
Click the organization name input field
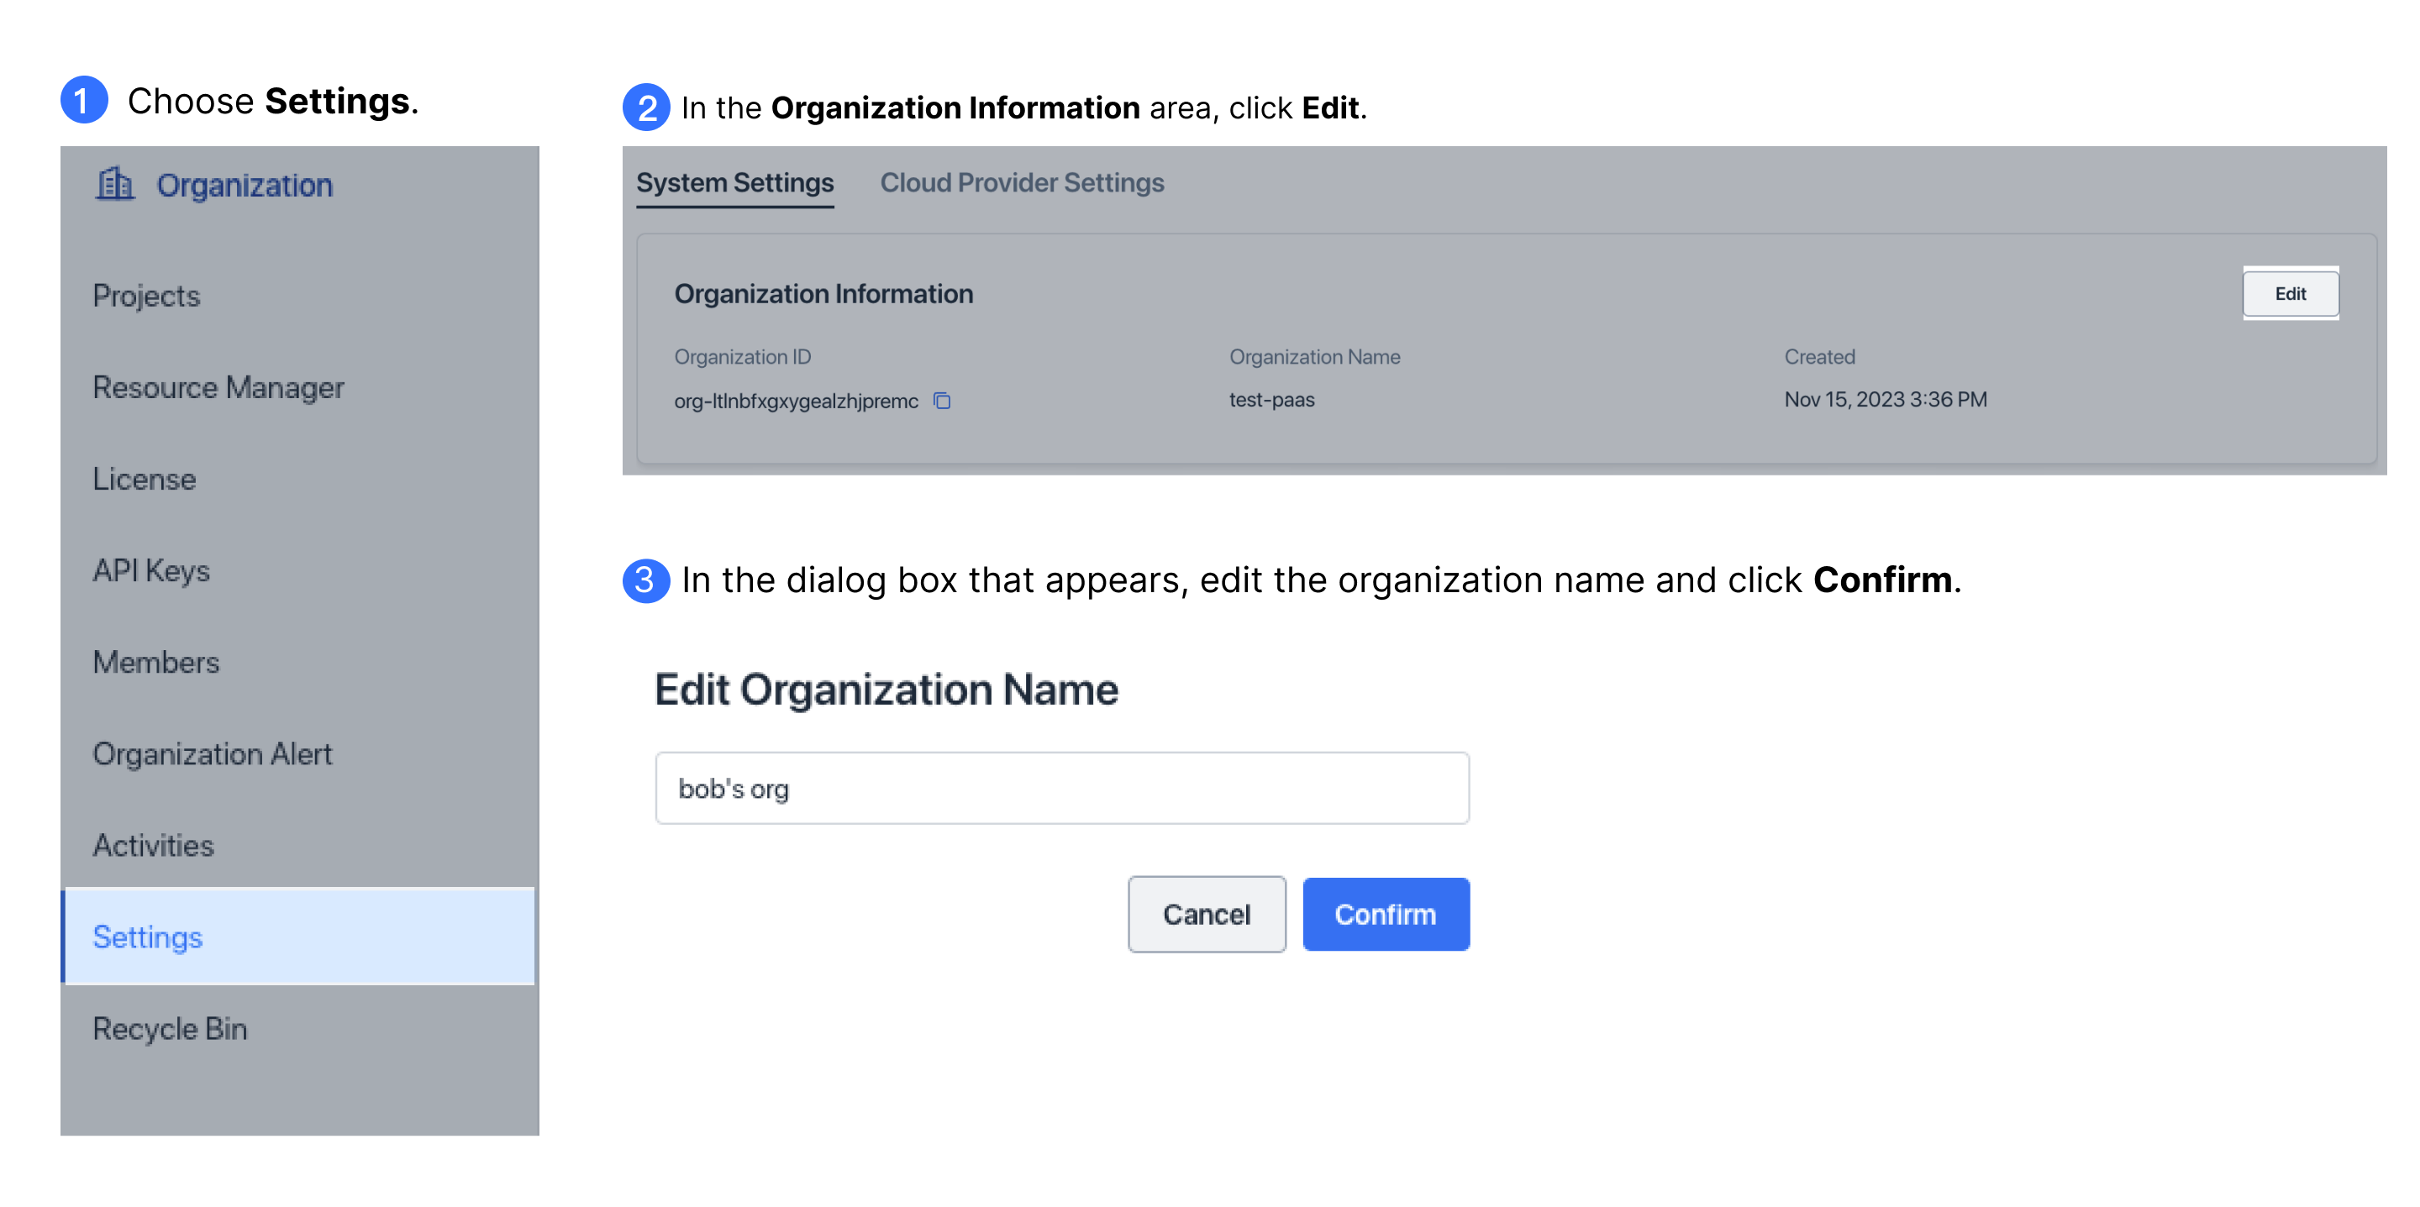[x=1062, y=789]
